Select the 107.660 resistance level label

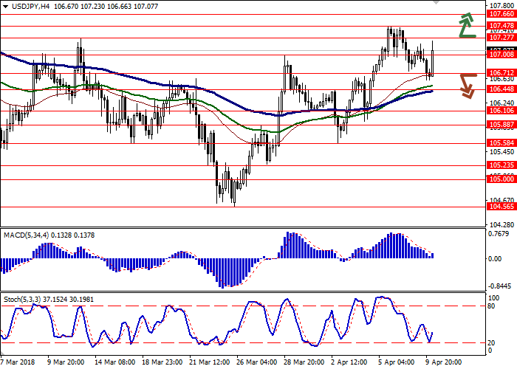point(501,13)
